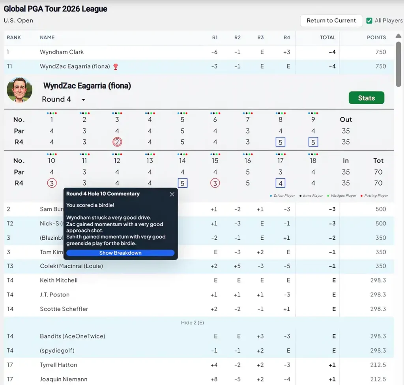The width and height of the screenshot is (404, 385).
Task: Click Joaquin Niemann's R1 score +8
Action: (214, 379)
